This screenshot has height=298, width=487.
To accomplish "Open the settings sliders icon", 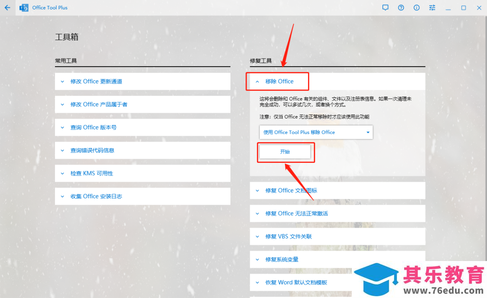I will 432,8.
